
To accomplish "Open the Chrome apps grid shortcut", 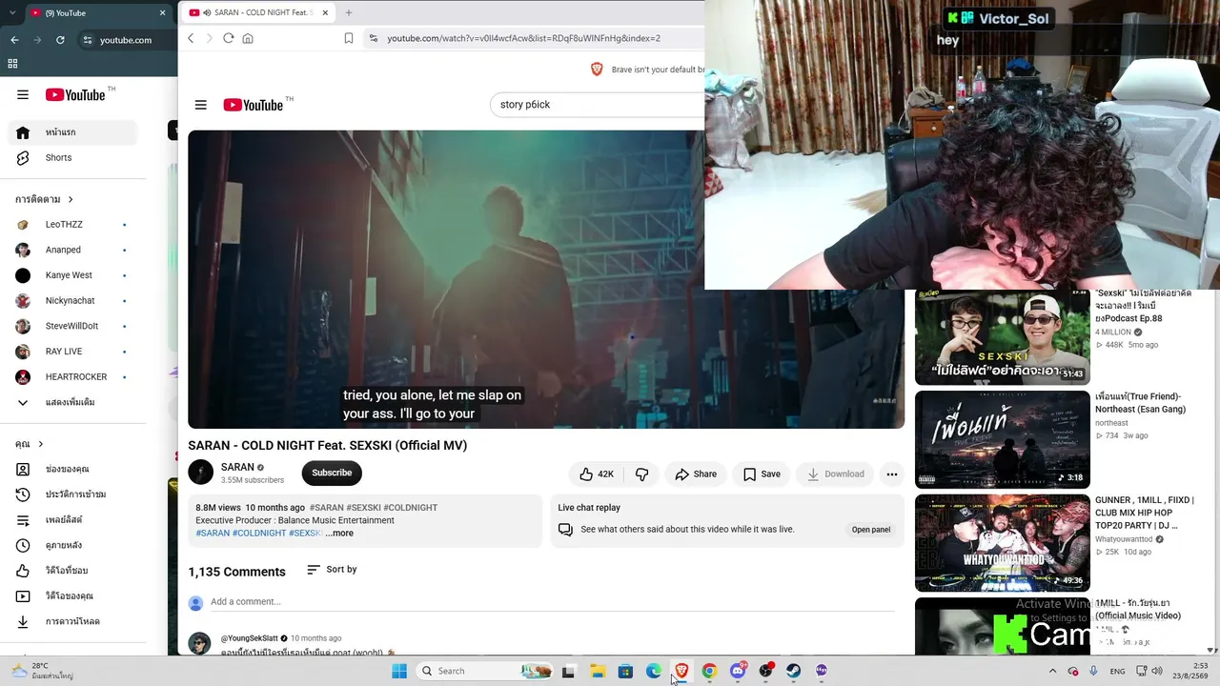I will tap(12, 64).
